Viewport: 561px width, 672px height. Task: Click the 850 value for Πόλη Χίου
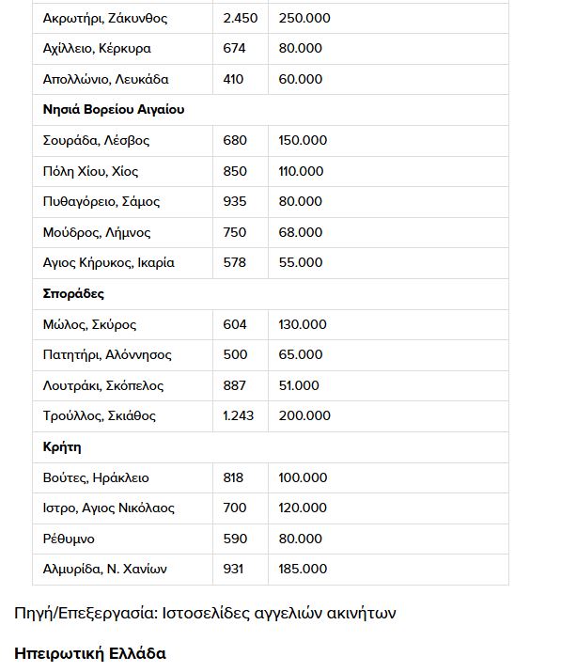pos(235,171)
